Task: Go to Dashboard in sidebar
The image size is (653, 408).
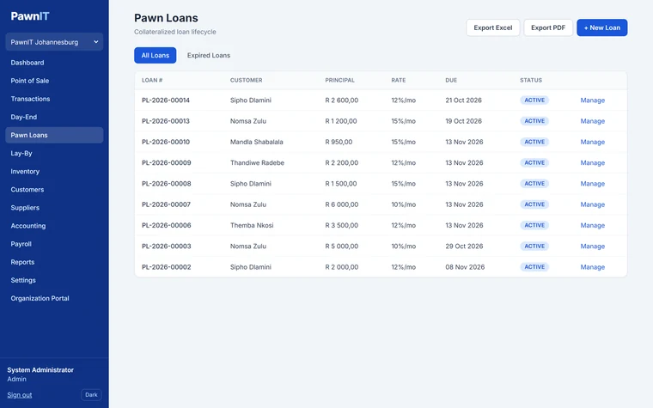Action: point(27,63)
